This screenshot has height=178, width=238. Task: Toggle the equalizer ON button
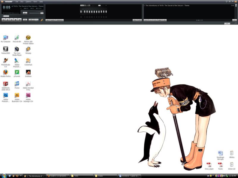48,20
